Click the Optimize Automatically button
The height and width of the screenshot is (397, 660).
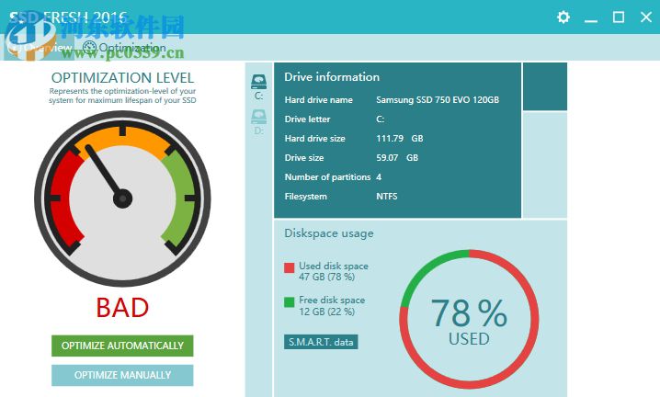(x=122, y=346)
